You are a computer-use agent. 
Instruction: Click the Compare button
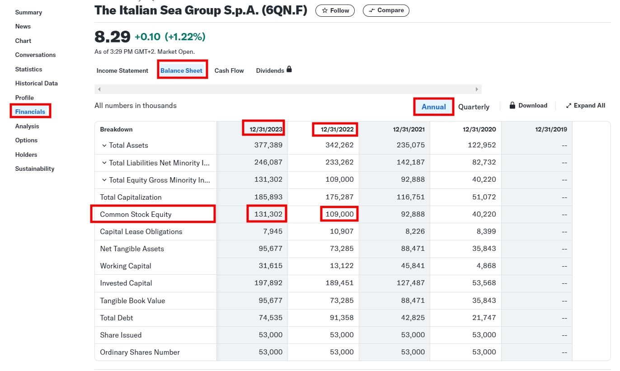386,10
